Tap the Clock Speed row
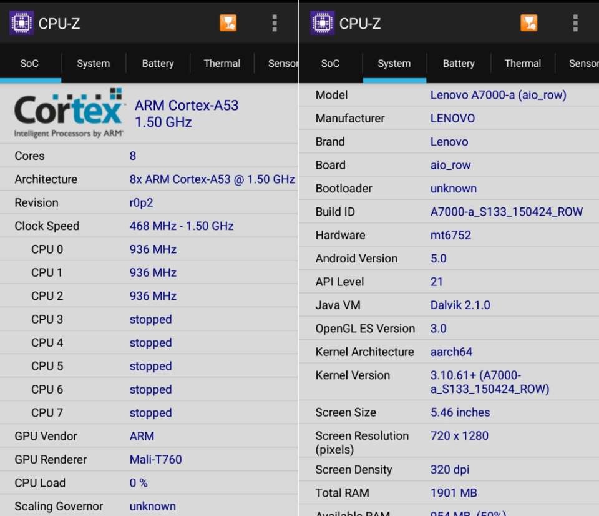 [149, 226]
